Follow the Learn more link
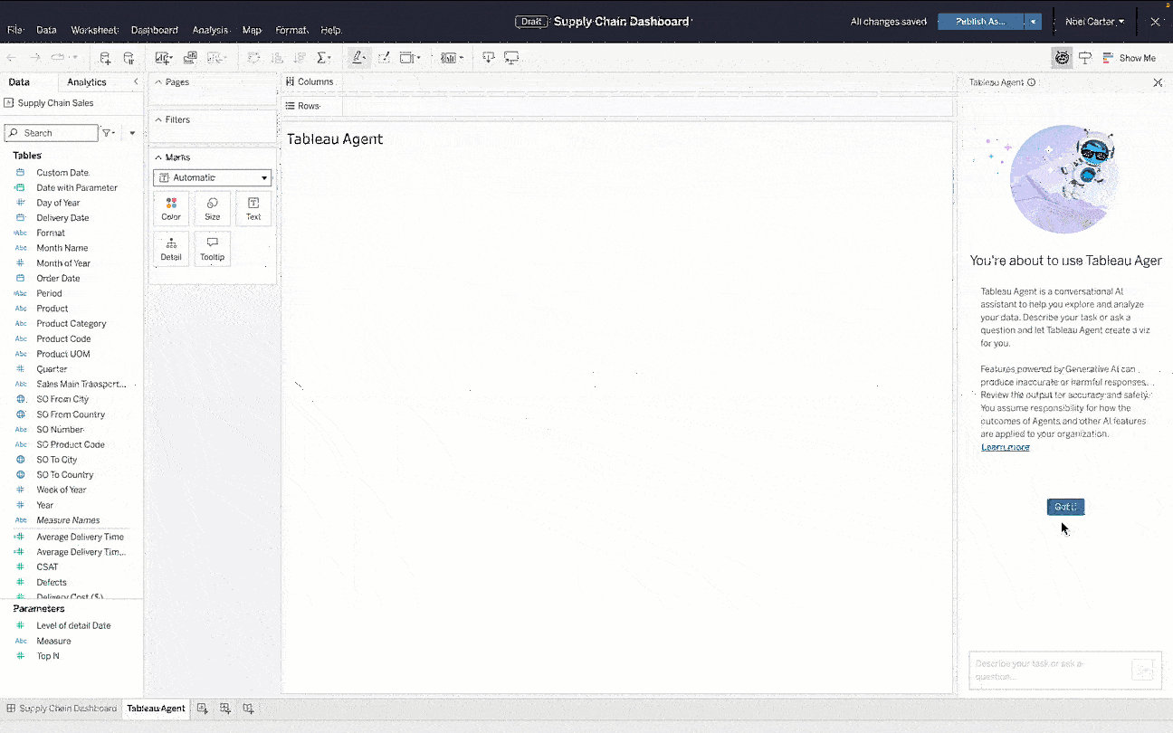The width and height of the screenshot is (1173, 733). click(1005, 447)
